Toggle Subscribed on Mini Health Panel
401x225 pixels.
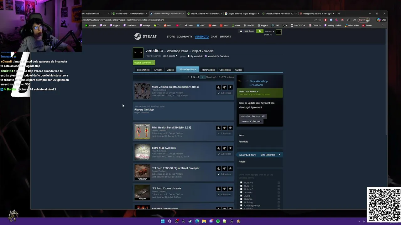pos(224,133)
